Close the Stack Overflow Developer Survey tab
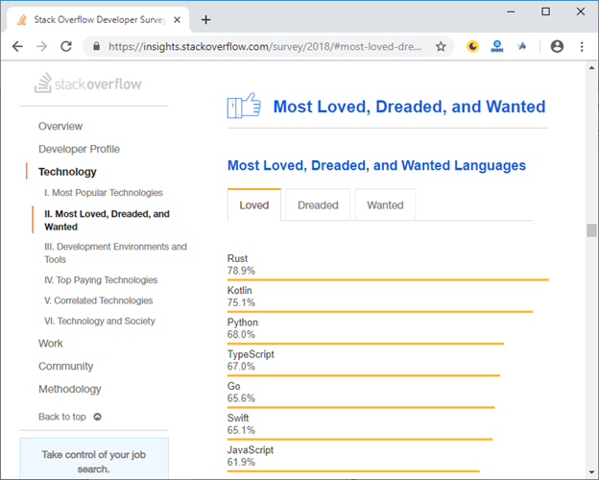The height and width of the screenshot is (480, 599). (x=177, y=20)
